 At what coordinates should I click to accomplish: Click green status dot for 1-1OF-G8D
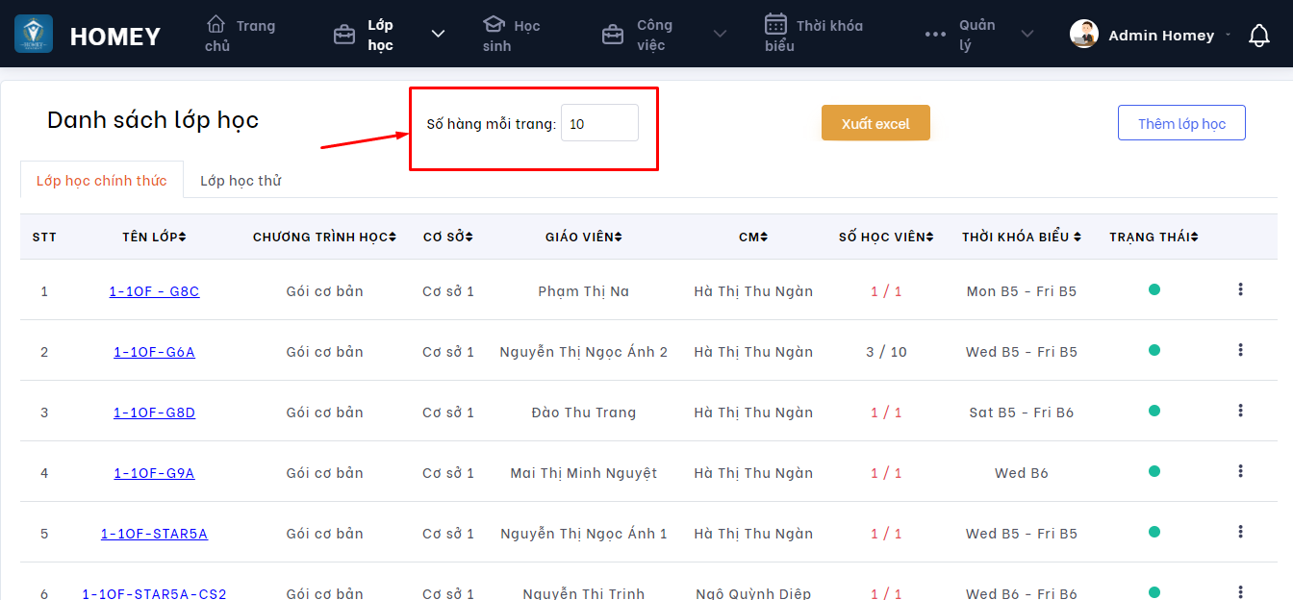click(x=1154, y=411)
